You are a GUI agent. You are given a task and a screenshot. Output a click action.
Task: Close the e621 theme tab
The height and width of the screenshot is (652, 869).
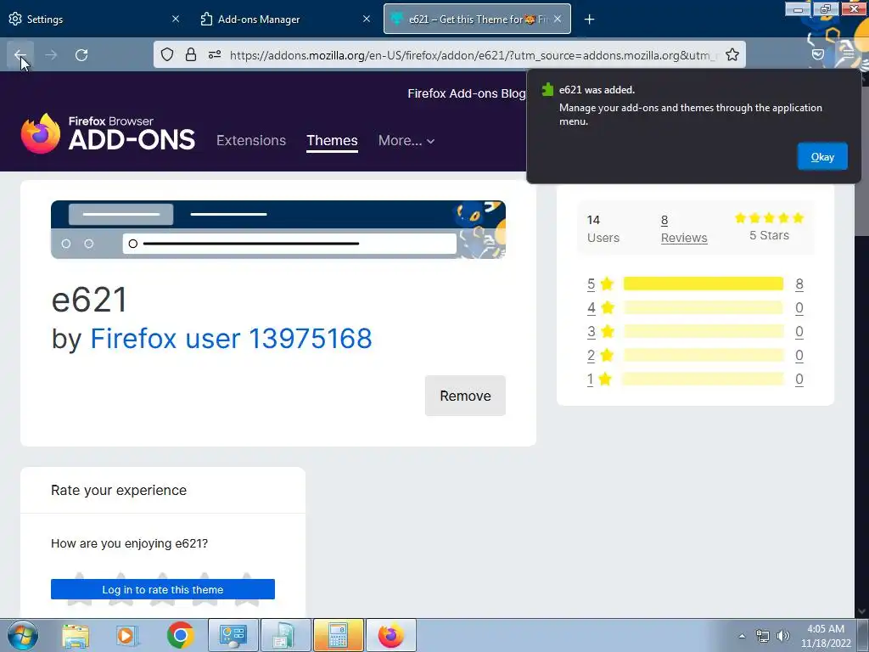[558, 19]
